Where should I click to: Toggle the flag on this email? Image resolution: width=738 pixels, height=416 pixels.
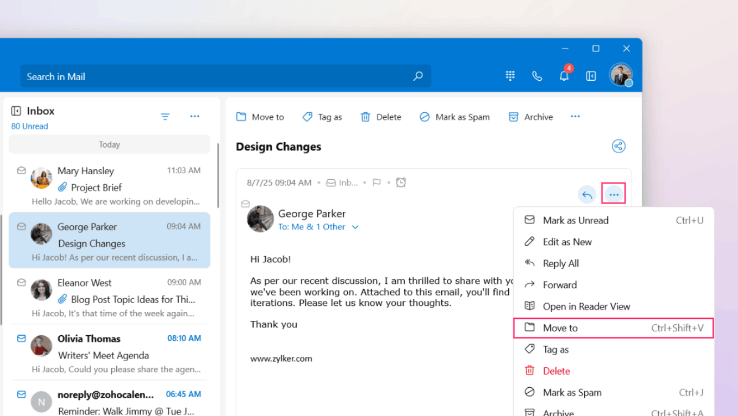pyautogui.click(x=376, y=183)
